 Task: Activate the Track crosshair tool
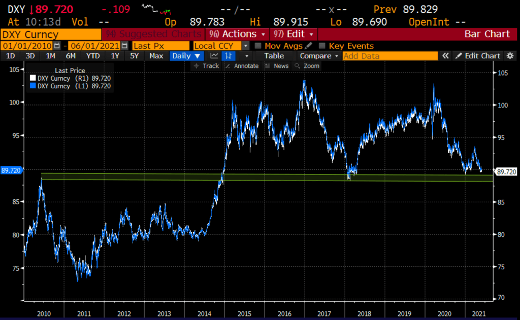click(x=206, y=66)
